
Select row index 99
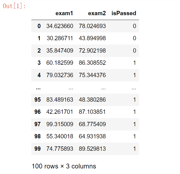point(37,149)
